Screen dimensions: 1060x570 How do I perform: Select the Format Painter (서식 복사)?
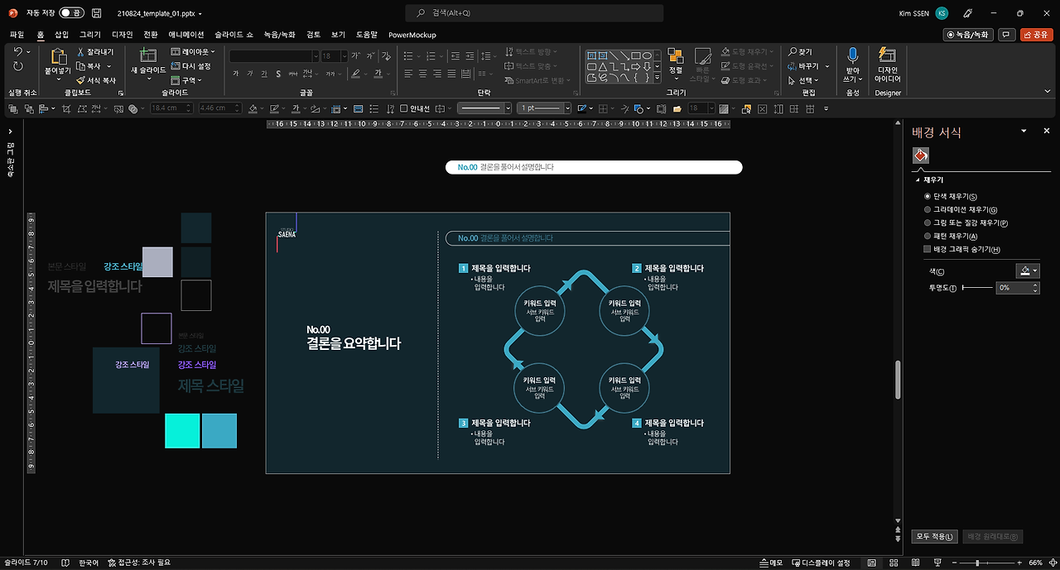[x=96, y=80]
